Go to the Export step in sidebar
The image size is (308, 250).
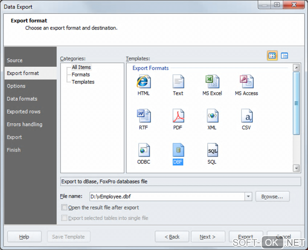tap(30, 137)
